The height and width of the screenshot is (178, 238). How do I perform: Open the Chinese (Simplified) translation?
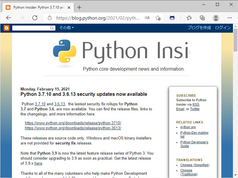(195, 165)
